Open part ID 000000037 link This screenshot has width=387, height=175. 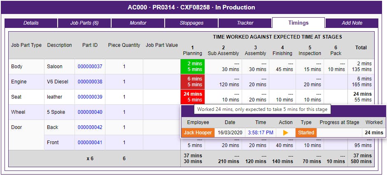tap(90, 67)
